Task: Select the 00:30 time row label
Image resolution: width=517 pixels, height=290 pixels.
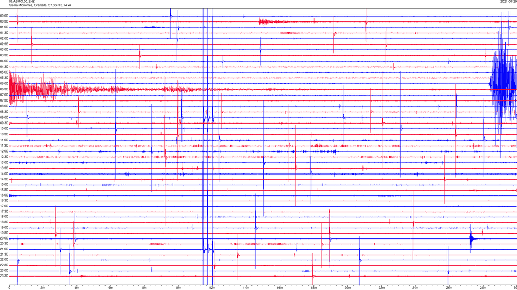Action: point(4,21)
